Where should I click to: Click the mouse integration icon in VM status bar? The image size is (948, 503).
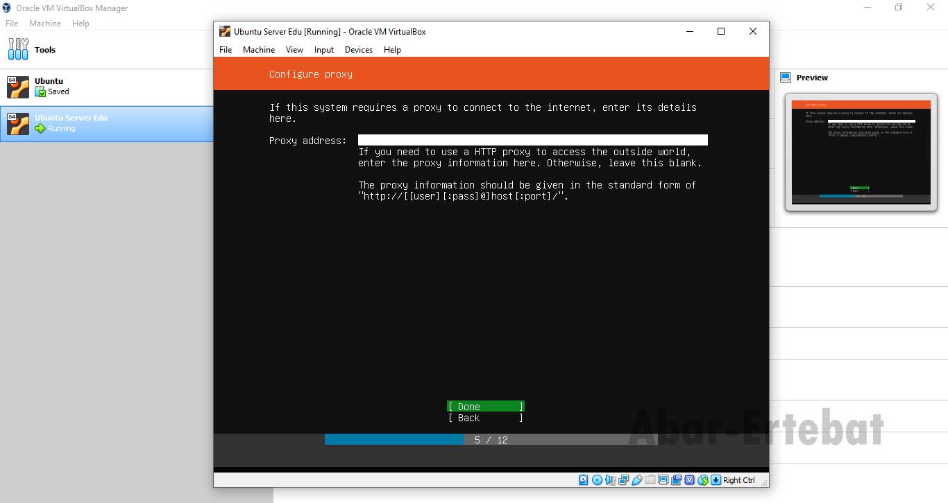tap(703, 480)
